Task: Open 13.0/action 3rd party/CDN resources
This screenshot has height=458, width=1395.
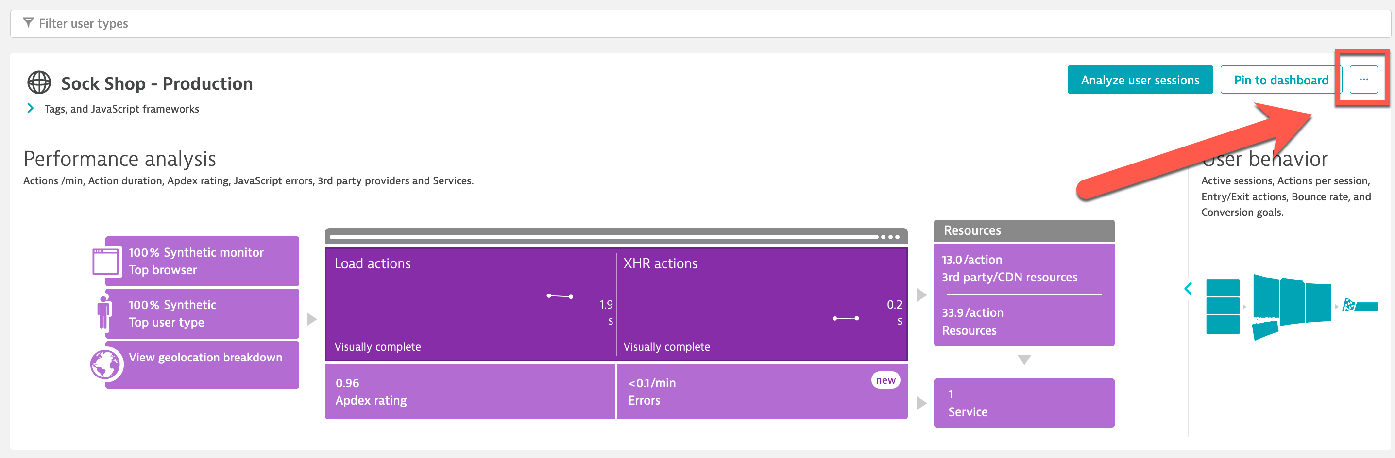Action: [1024, 268]
